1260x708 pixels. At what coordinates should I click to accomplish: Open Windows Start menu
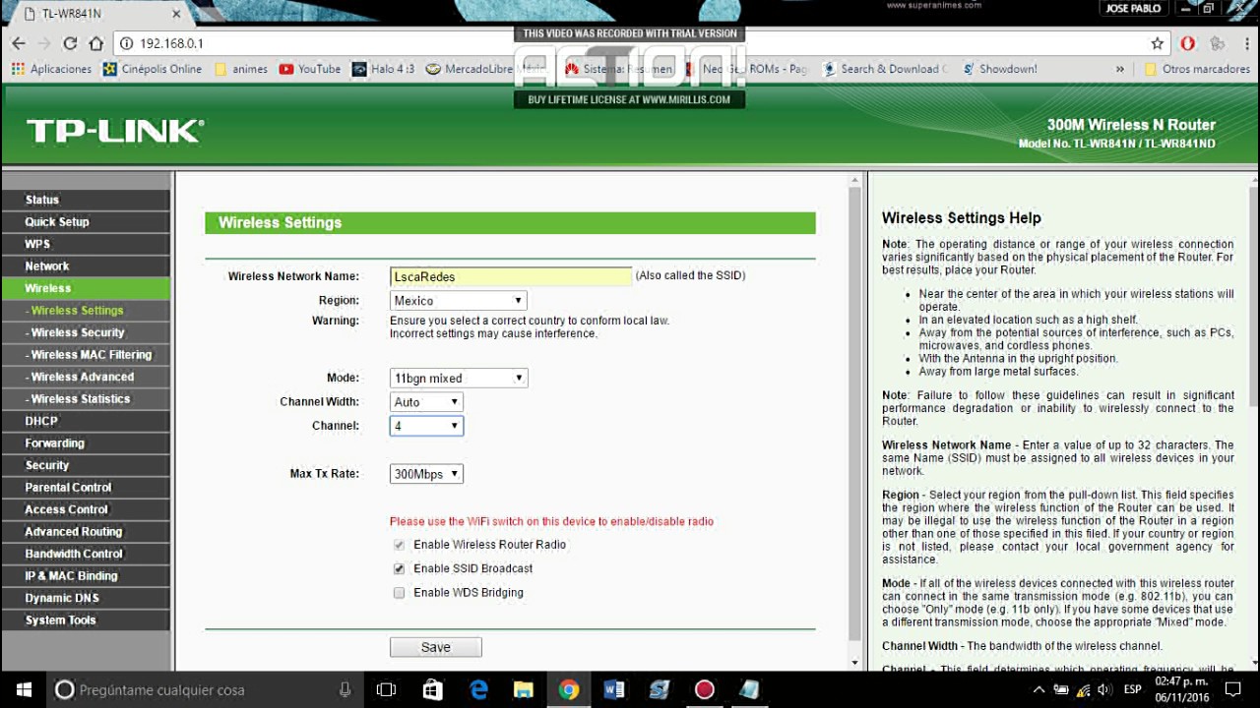(x=24, y=689)
